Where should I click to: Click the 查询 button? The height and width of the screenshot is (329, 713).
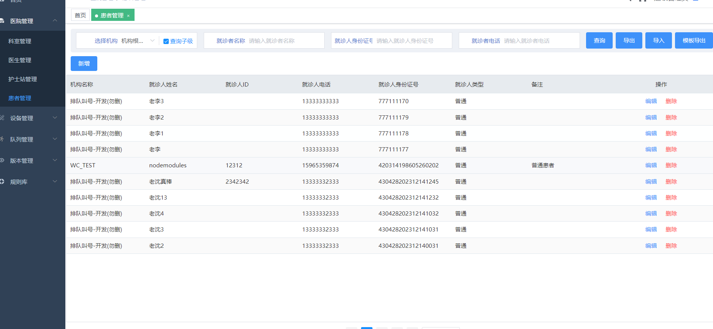[x=599, y=41]
